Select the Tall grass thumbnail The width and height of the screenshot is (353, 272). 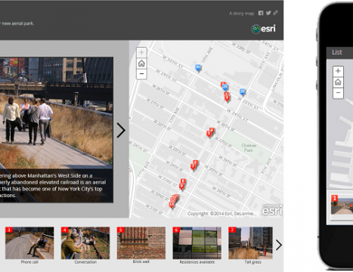(x=250, y=243)
